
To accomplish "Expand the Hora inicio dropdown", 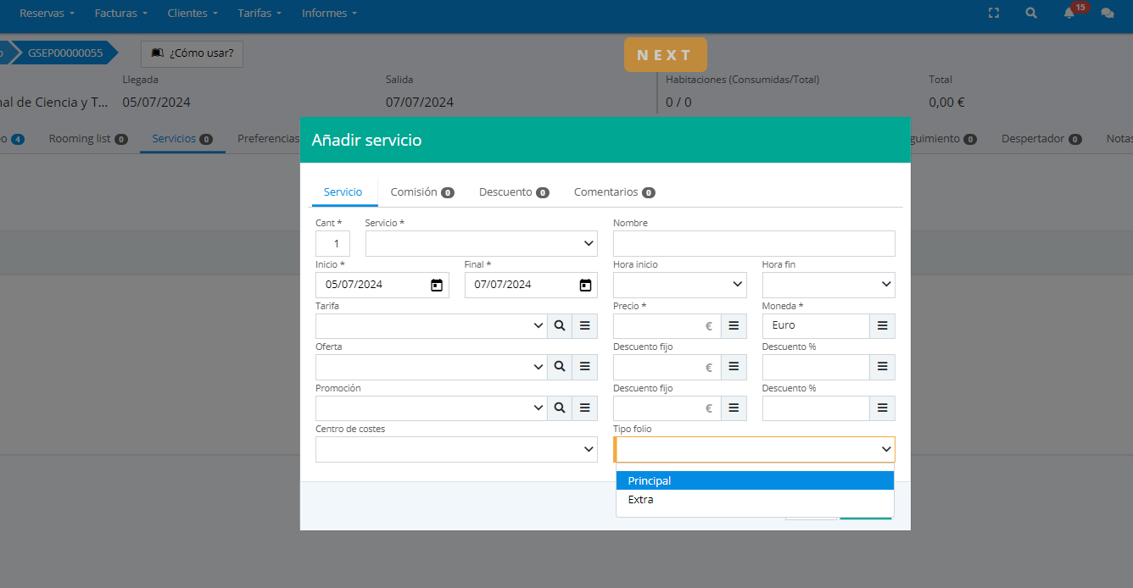I will tap(679, 285).
